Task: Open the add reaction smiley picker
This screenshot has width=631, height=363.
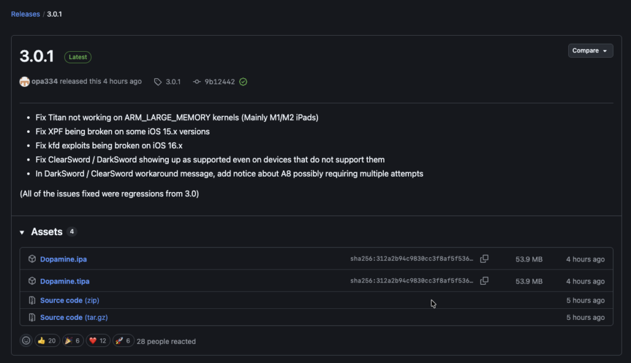Action: [26, 341]
